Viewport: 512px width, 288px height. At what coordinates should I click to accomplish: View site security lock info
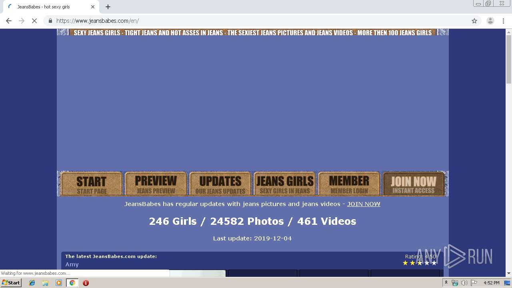click(50, 21)
